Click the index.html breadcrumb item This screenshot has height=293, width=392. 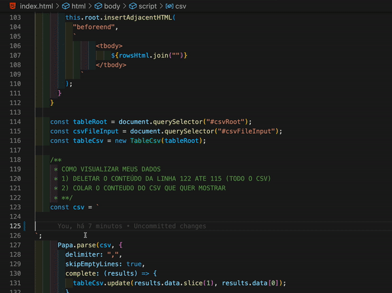37,7
